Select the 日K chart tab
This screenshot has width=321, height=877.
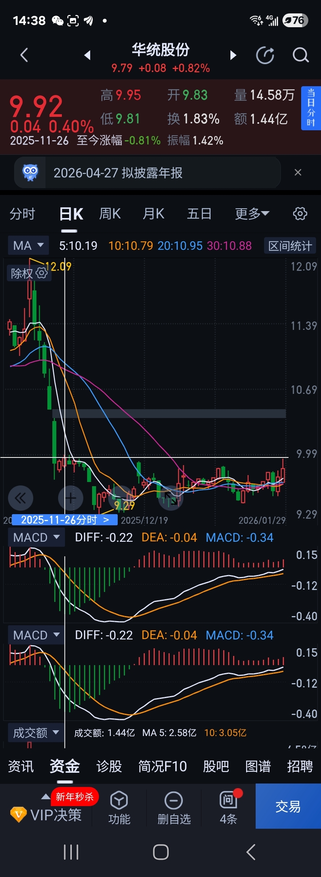pos(71,213)
